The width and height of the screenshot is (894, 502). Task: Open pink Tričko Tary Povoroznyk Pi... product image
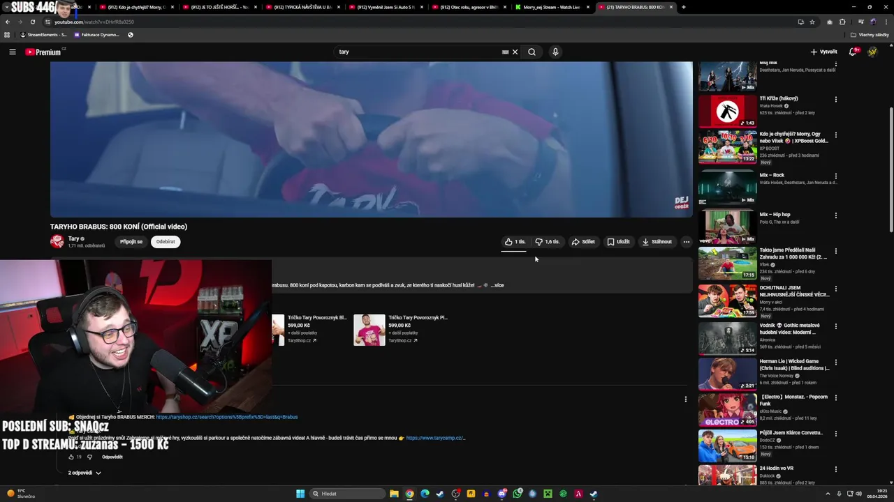369,330
